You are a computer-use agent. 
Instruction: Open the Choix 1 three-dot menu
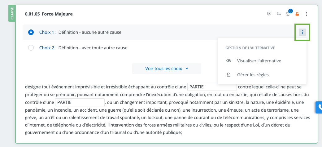(x=302, y=32)
